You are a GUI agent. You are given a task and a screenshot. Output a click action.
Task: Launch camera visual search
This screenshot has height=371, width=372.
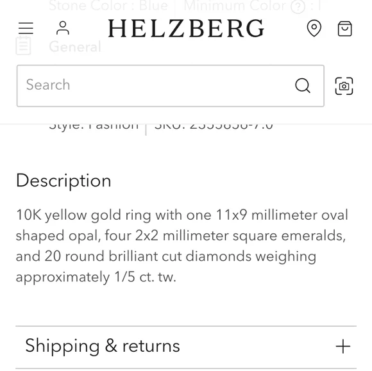tap(344, 86)
